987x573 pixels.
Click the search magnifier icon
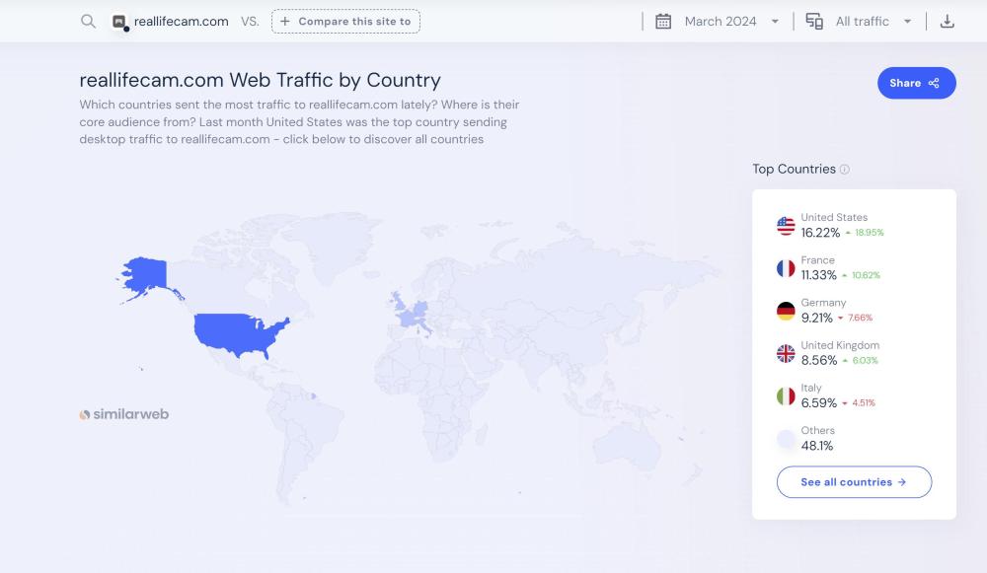pos(89,22)
